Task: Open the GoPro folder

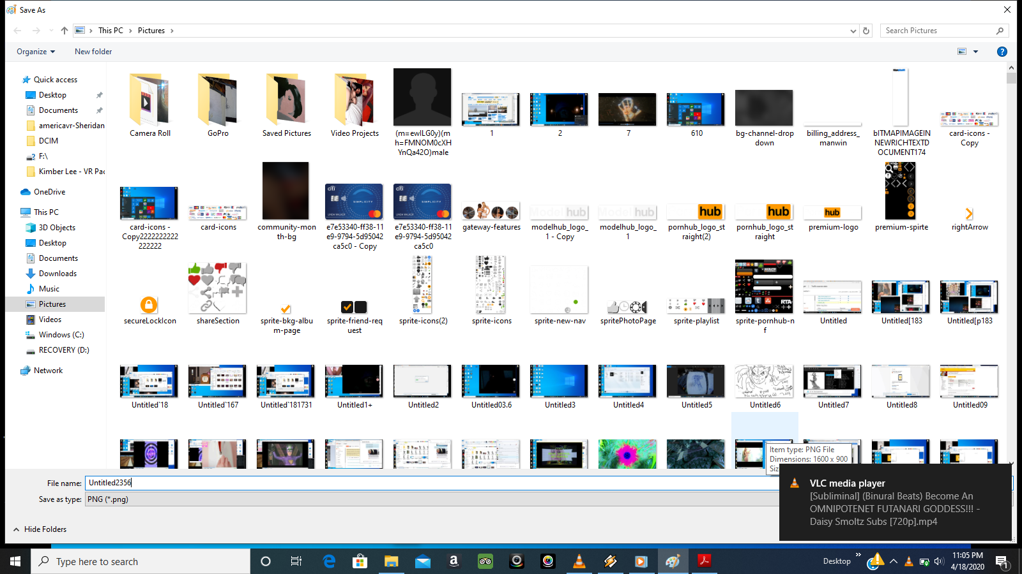Action: pyautogui.click(x=218, y=105)
